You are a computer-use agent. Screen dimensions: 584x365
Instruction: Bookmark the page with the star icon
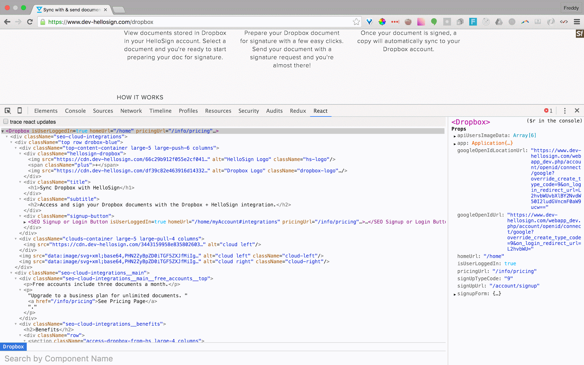coord(356,22)
